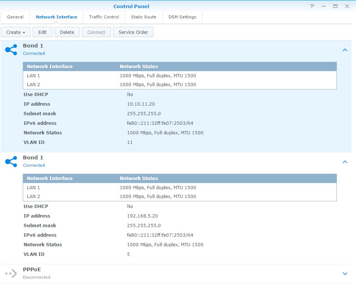
Task: Open the help question mark icon
Action: pos(312,6)
